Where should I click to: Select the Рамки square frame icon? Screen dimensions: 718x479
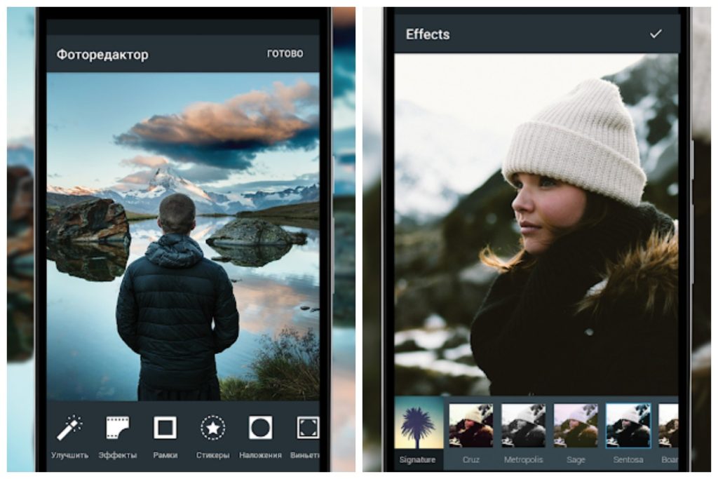165,428
